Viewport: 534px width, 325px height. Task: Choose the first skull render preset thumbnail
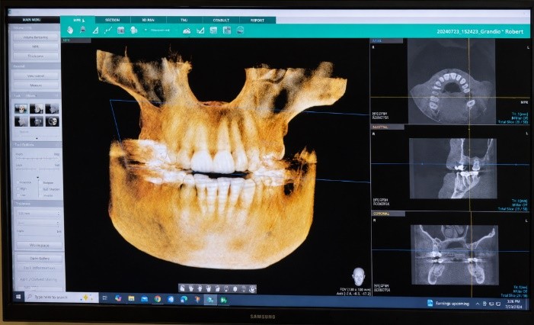point(21,109)
